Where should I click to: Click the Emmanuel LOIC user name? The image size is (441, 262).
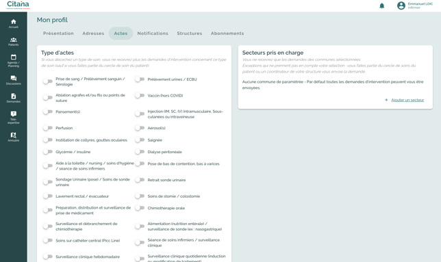click(420, 4)
